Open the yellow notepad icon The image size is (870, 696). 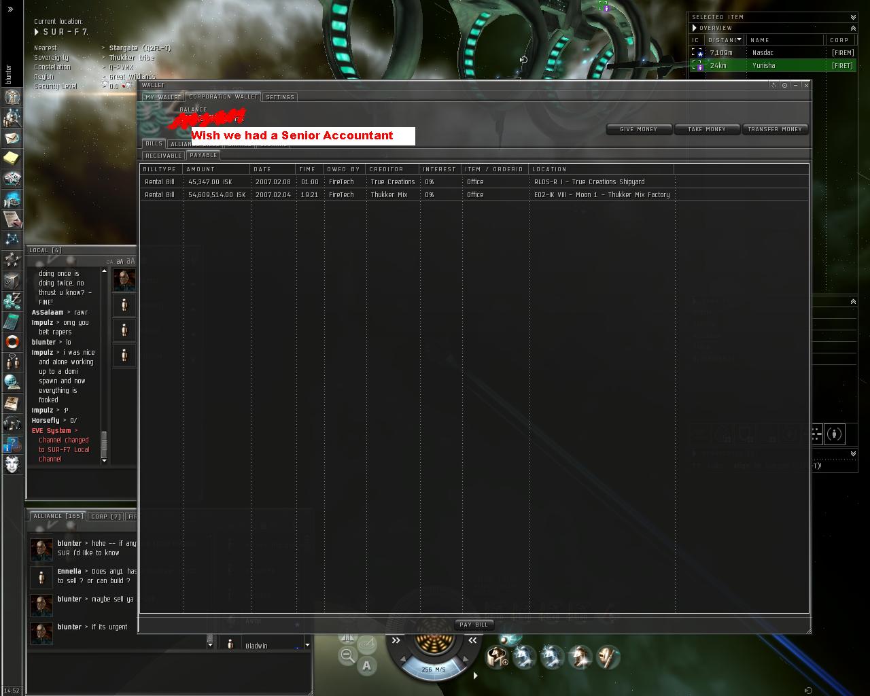pos(12,158)
